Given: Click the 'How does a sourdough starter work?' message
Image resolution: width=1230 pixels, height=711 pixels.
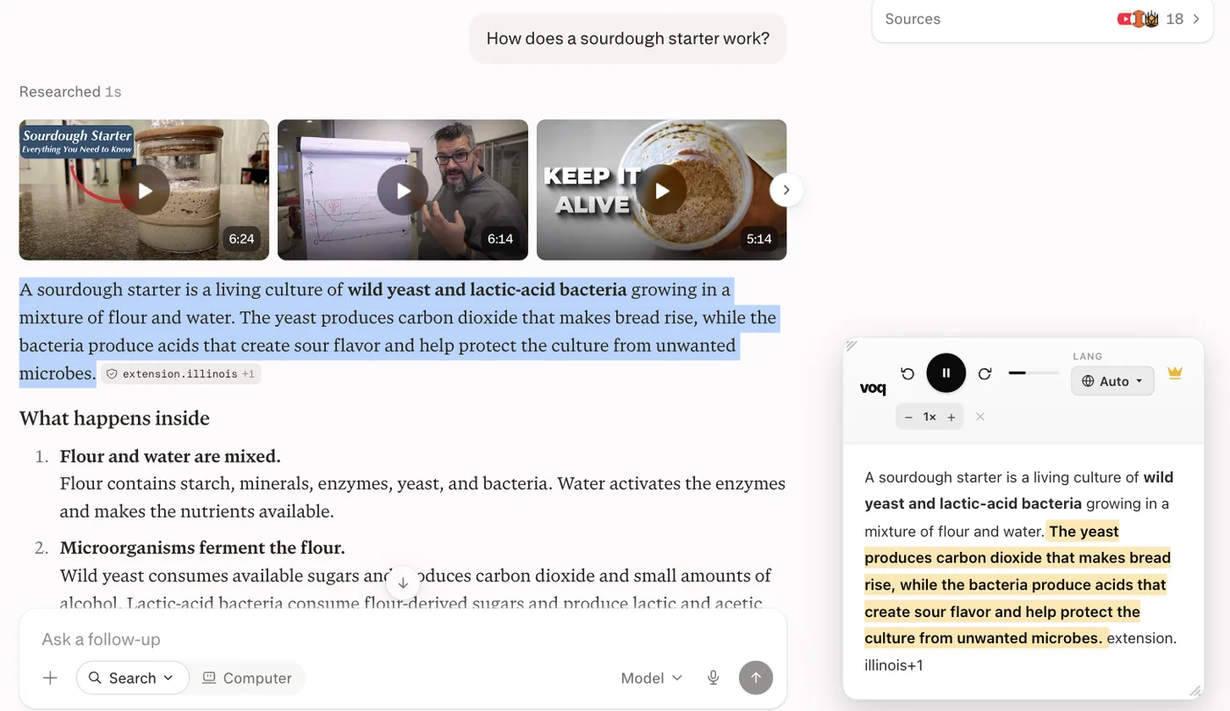Looking at the screenshot, I should (627, 38).
